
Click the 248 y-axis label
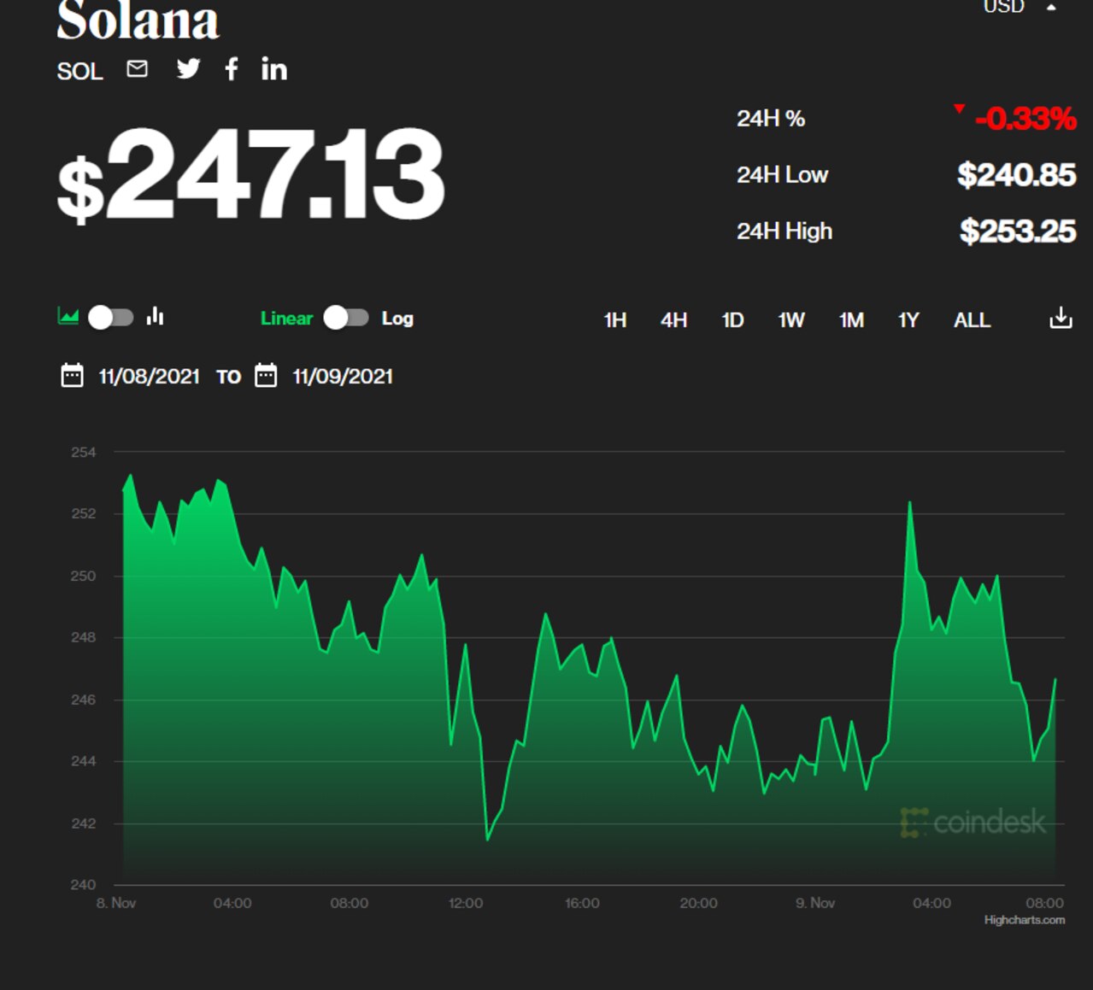pos(83,638)
